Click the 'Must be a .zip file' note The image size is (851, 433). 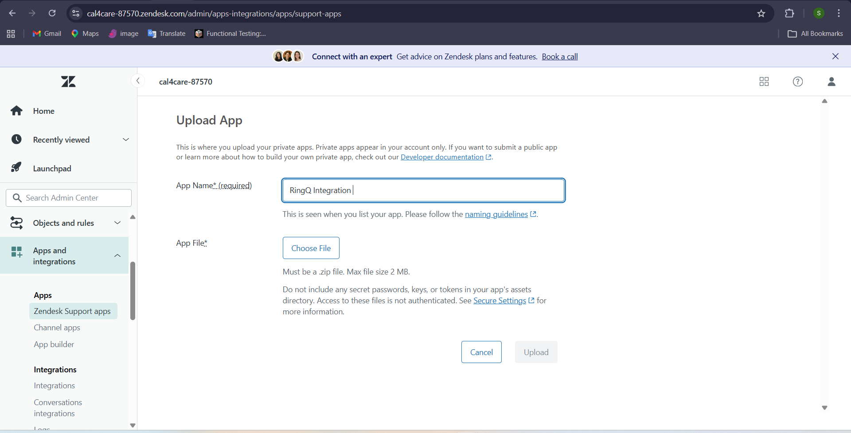pyautogui.click(x=346, y=272)
